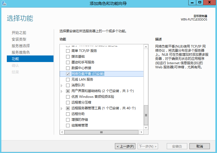Click the horizontal scroll left arrow
The width and height of the screenshot is (217, 153).
pos(62,132)
